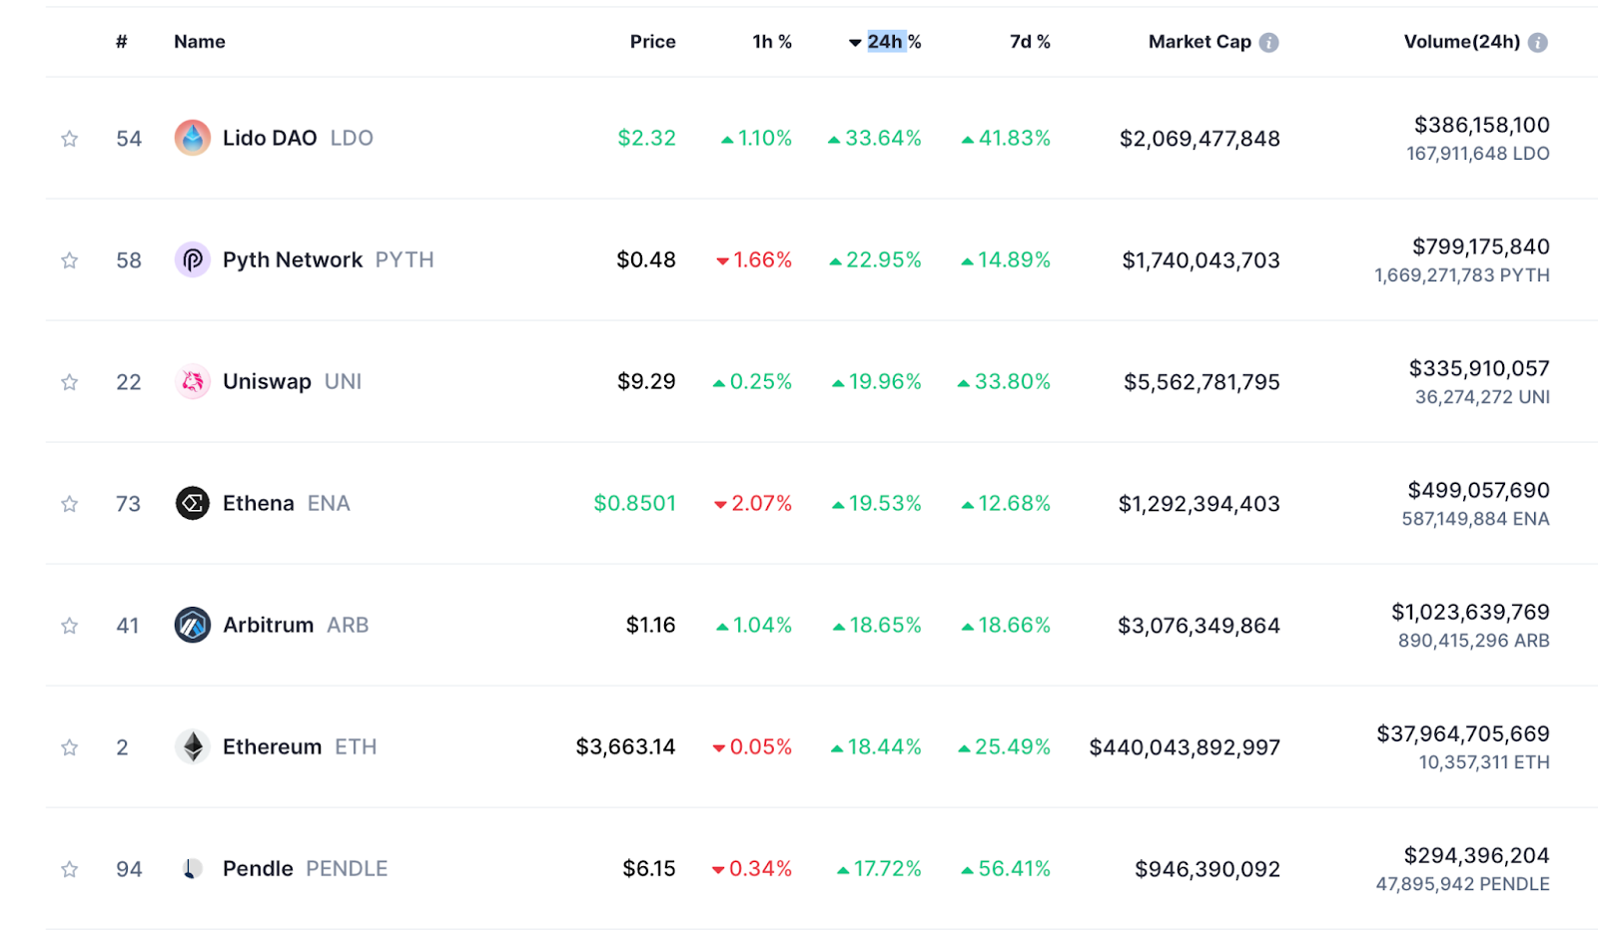The width and height of the screenshot is (1598, 941).
Task: Click Uniswap price $9.29
Action: click(646, 381)
